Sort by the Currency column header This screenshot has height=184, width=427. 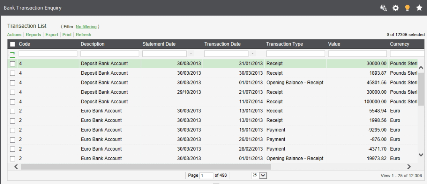[x=400, y=44]
